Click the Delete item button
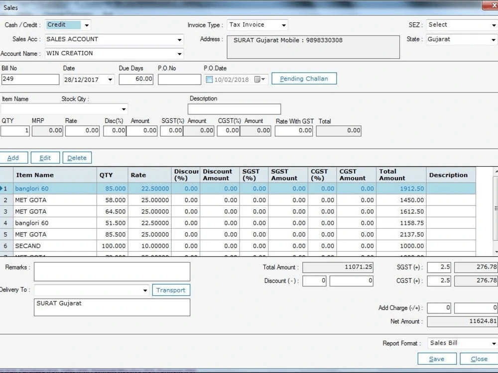The width and height of the screenshot is (498, 373). point(77,158)
